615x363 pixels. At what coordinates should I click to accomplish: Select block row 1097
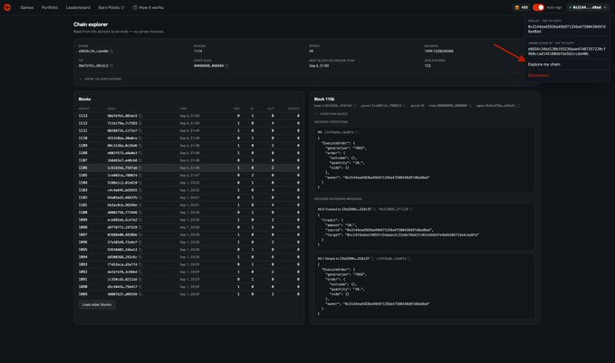(189, 234)
